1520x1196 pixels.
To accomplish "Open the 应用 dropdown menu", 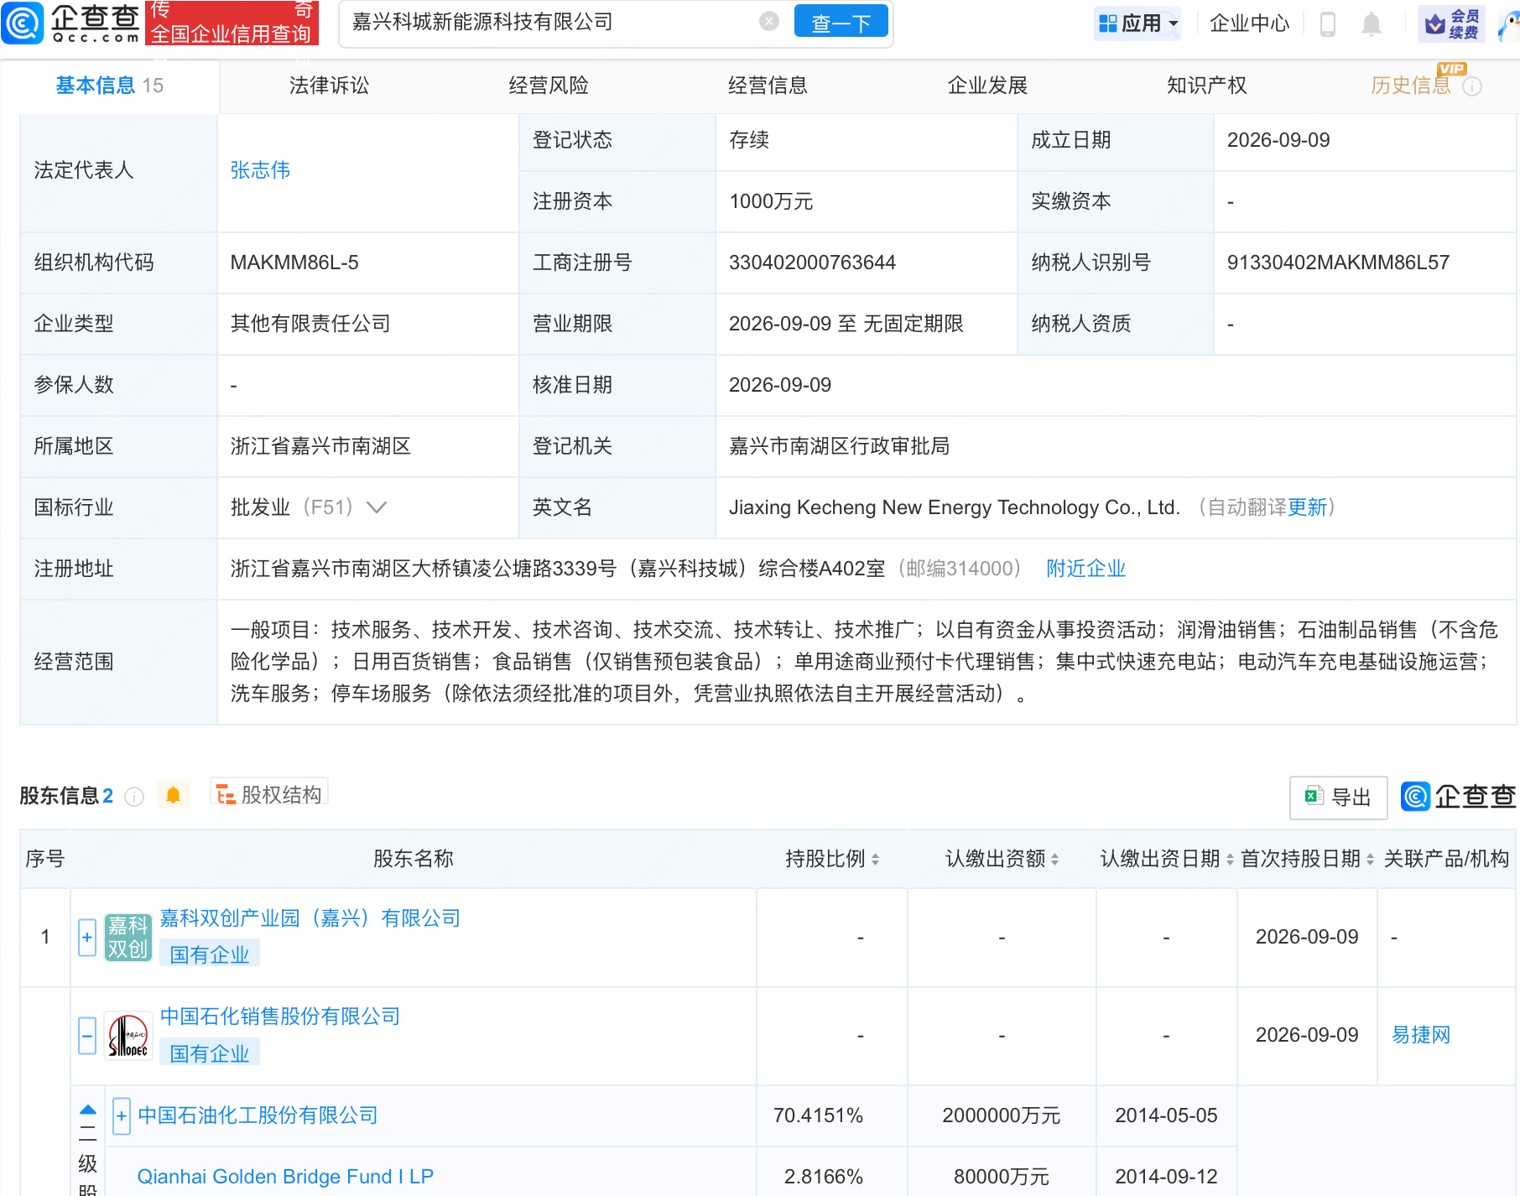I will 1138,23.
